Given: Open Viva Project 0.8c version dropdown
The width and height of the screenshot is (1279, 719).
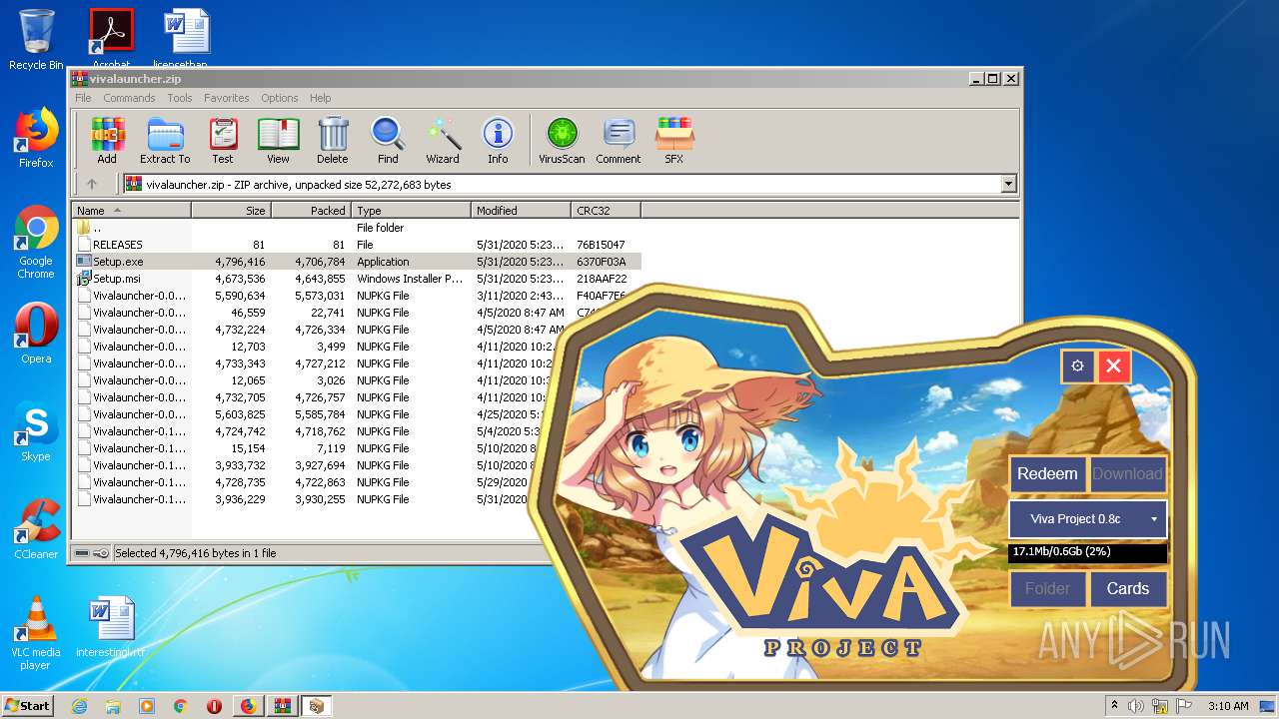Looking at the screenshot, I should [x=1088, y=519].
